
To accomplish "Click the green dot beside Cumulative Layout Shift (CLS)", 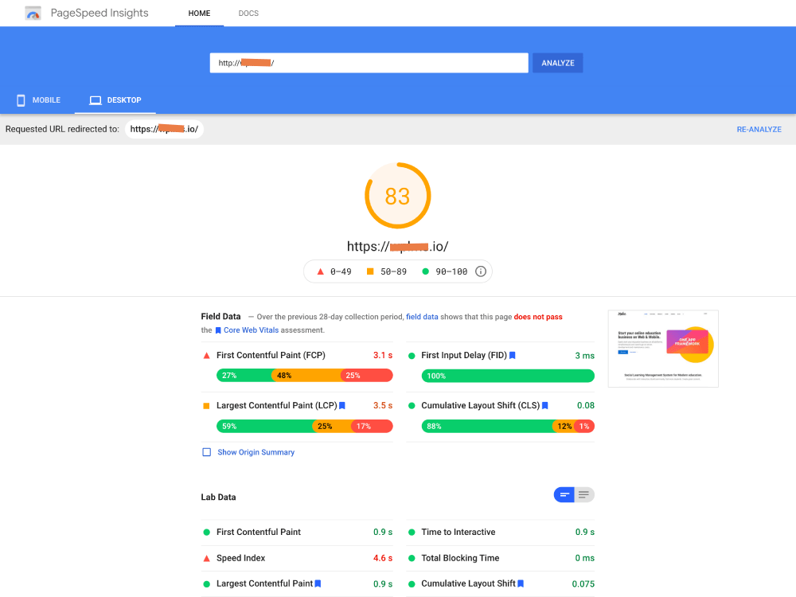I will (412, 406).
